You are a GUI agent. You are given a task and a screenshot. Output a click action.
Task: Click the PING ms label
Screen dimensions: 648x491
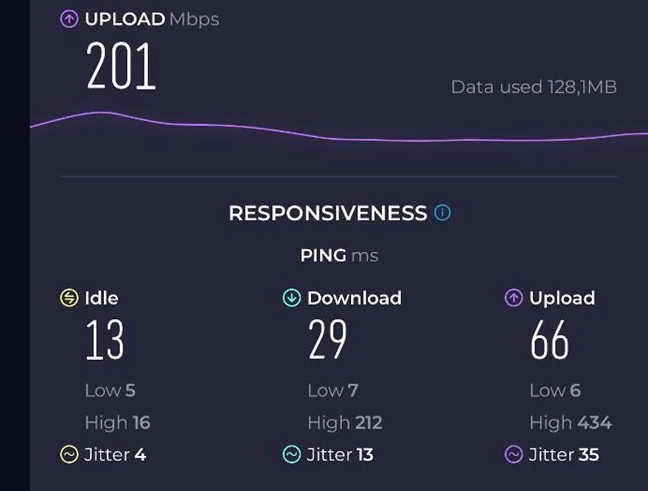339,255
